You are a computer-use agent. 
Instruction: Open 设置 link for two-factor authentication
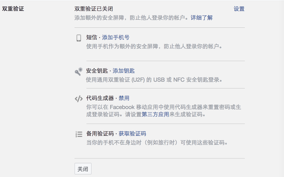239,9
